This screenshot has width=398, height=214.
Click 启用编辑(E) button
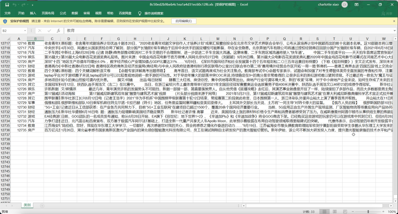184,21
